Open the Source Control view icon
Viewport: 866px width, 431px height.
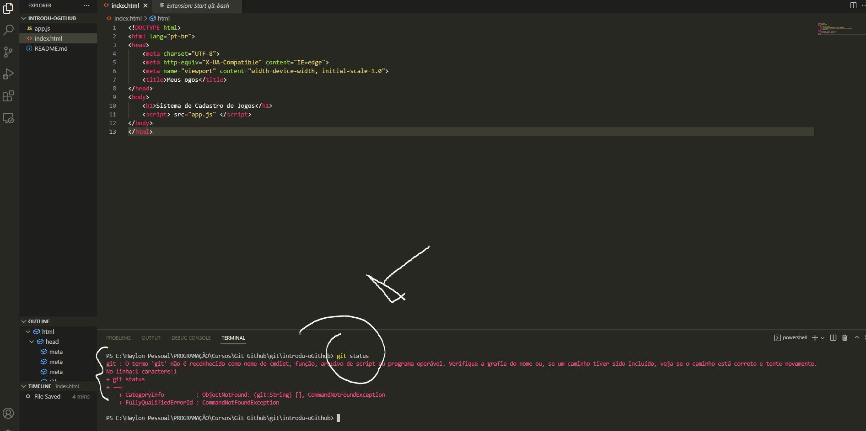[x=8, y=52]
